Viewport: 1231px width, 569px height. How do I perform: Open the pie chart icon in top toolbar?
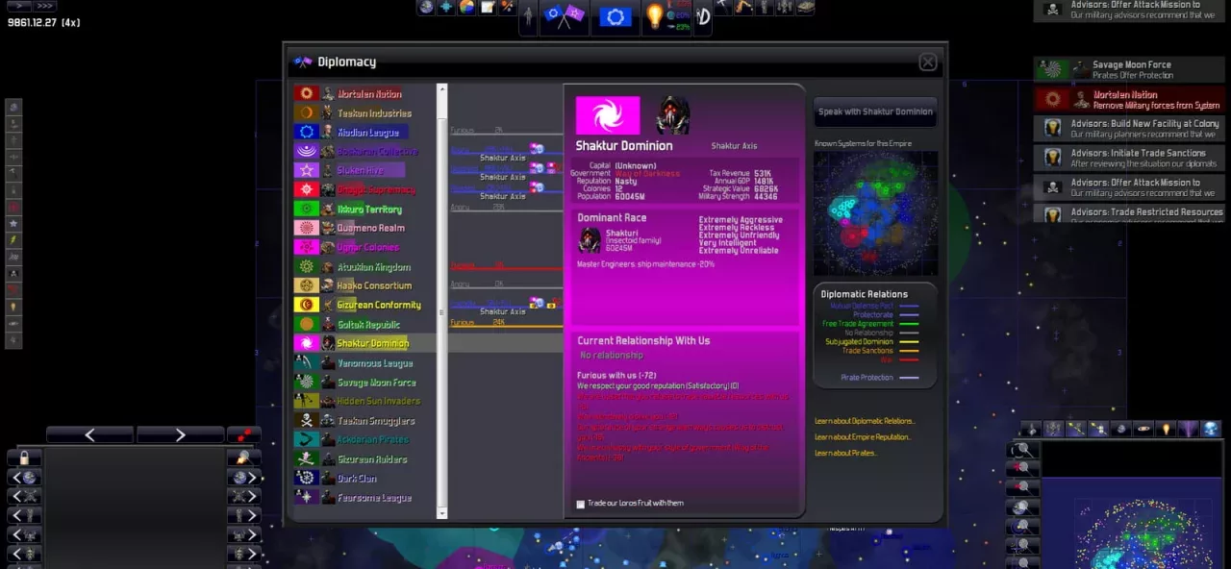466,8
